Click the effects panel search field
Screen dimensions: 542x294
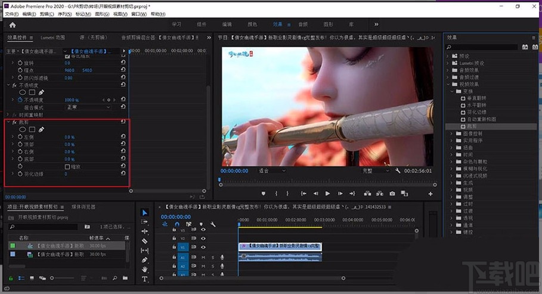[x=483, y=47]
